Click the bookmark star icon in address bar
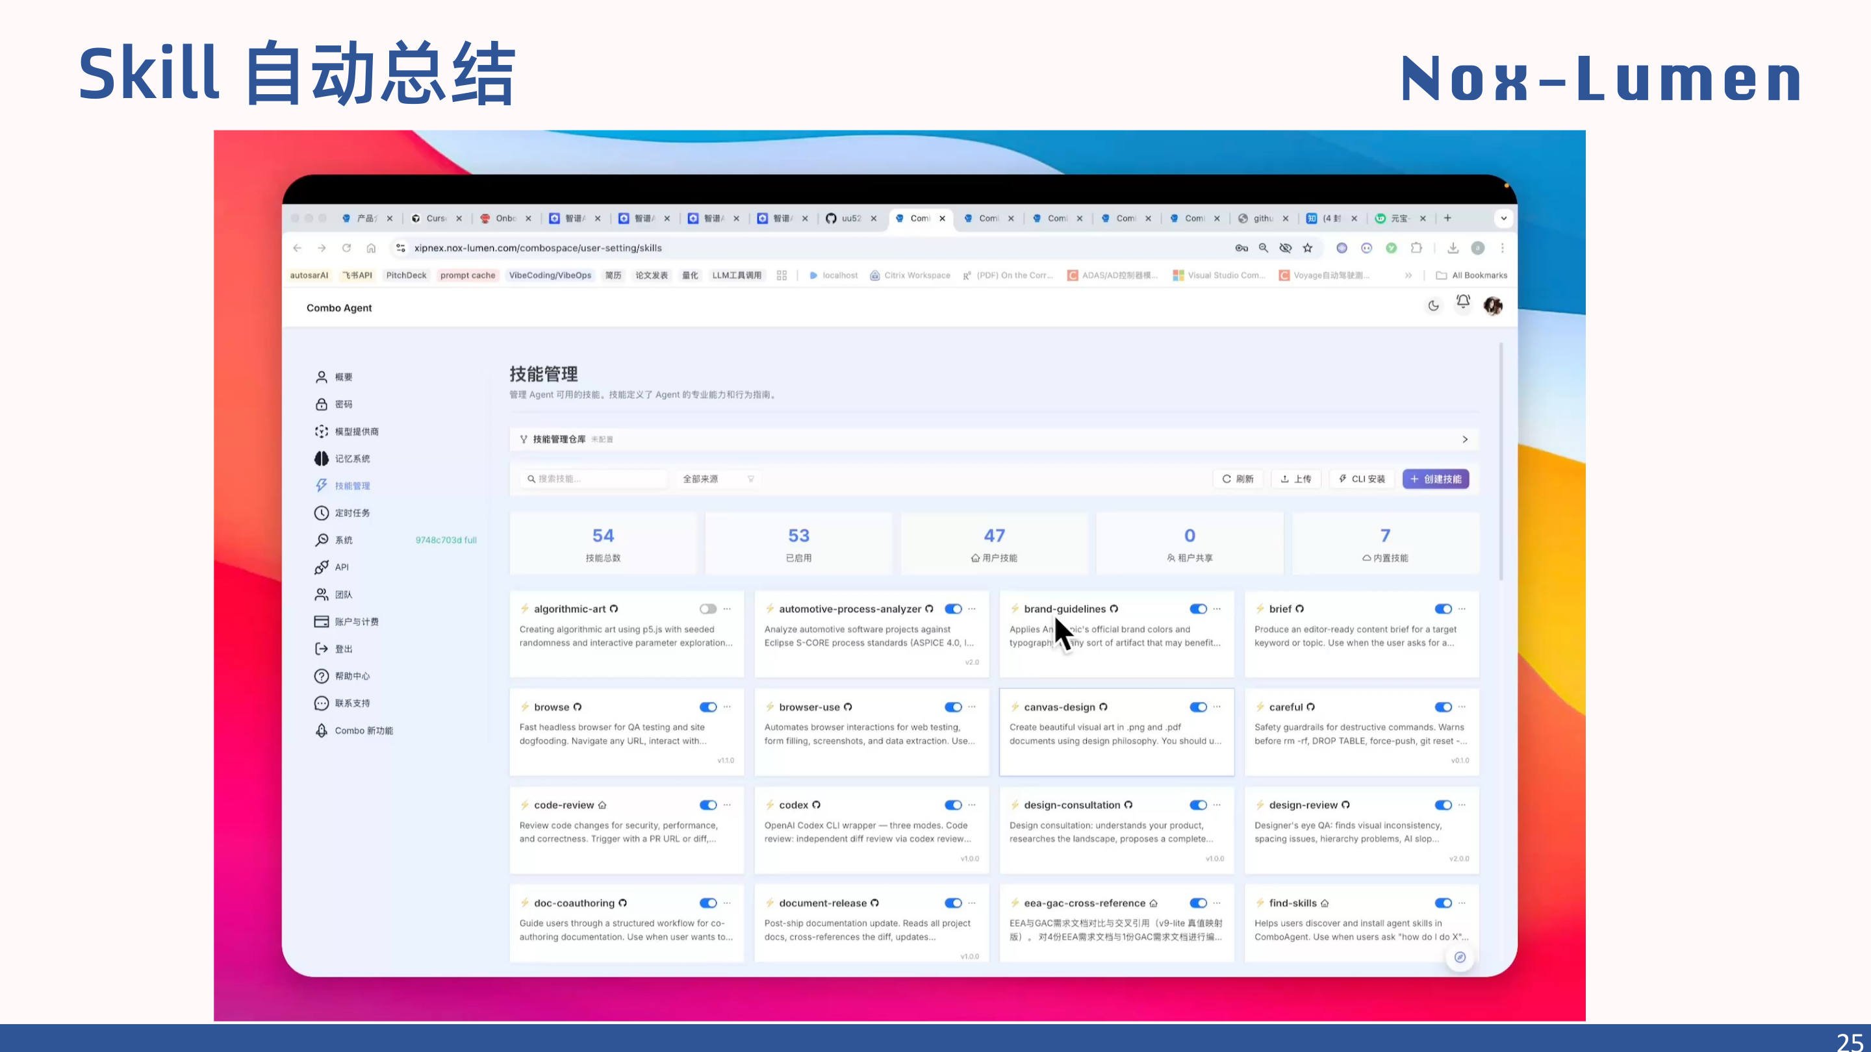Viewport: 1871px width, 1052px height. click(x=1307, y=247)
